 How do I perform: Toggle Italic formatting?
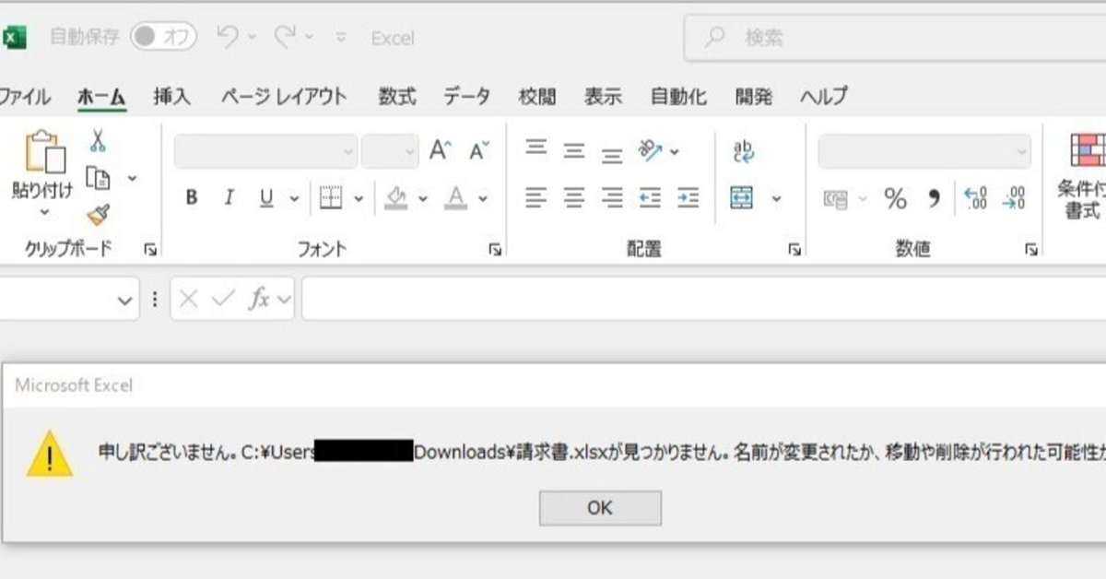pyautogui.click(x=229, y=197)
